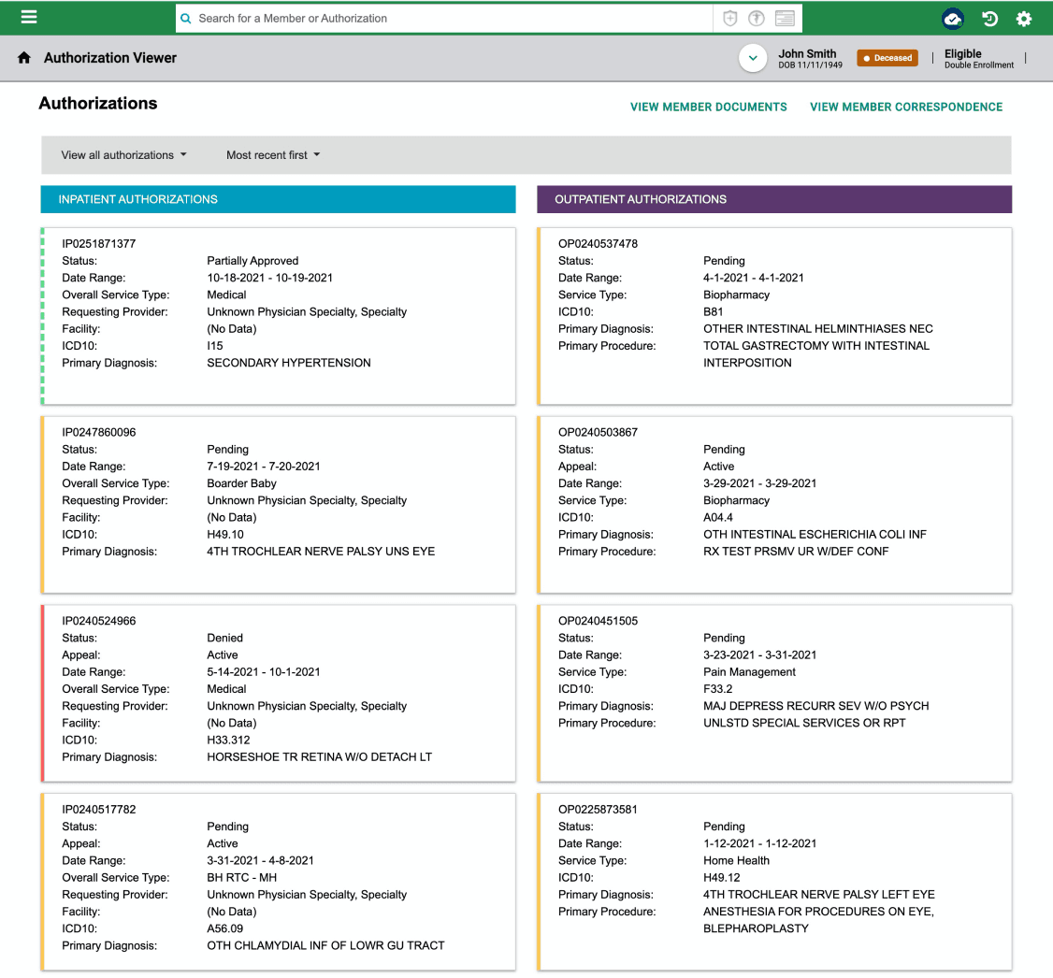This screenshot has height=978, width=1053.
Task: Open the recent history clock icon
Action: [989, 19]
